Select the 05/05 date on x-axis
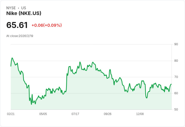The height and width of the screenshot is (127, 185). pos(43,114)
